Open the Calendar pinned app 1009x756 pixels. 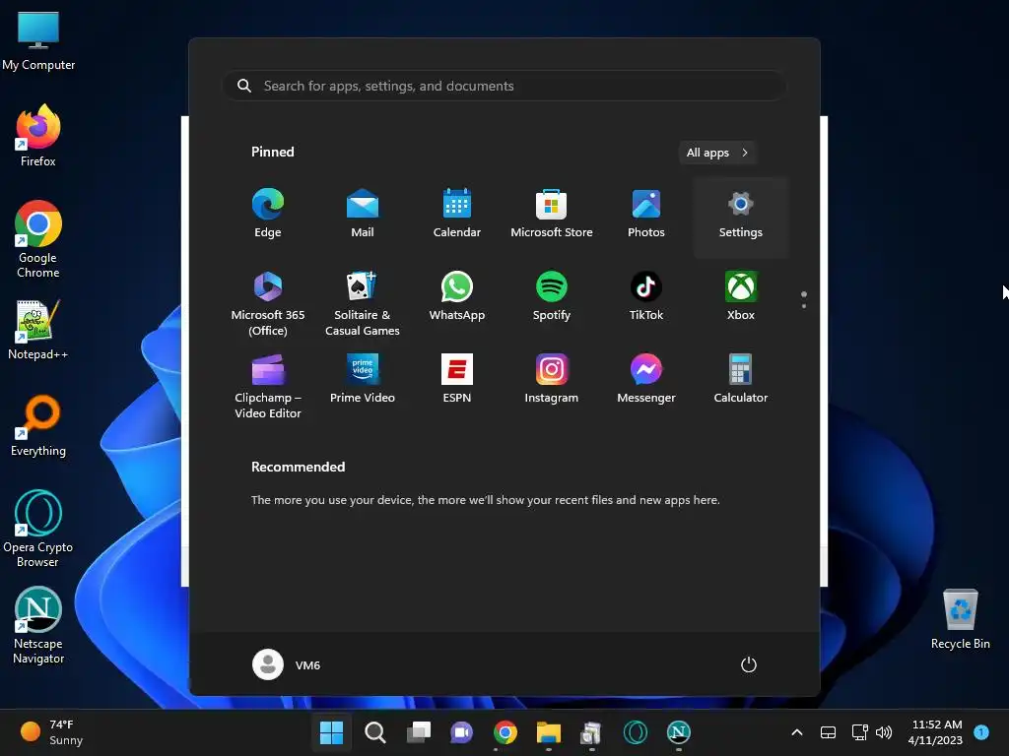tap(457, 214)
